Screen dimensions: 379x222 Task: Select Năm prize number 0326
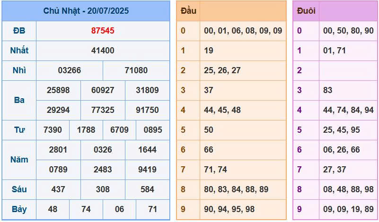click(103, 149)
